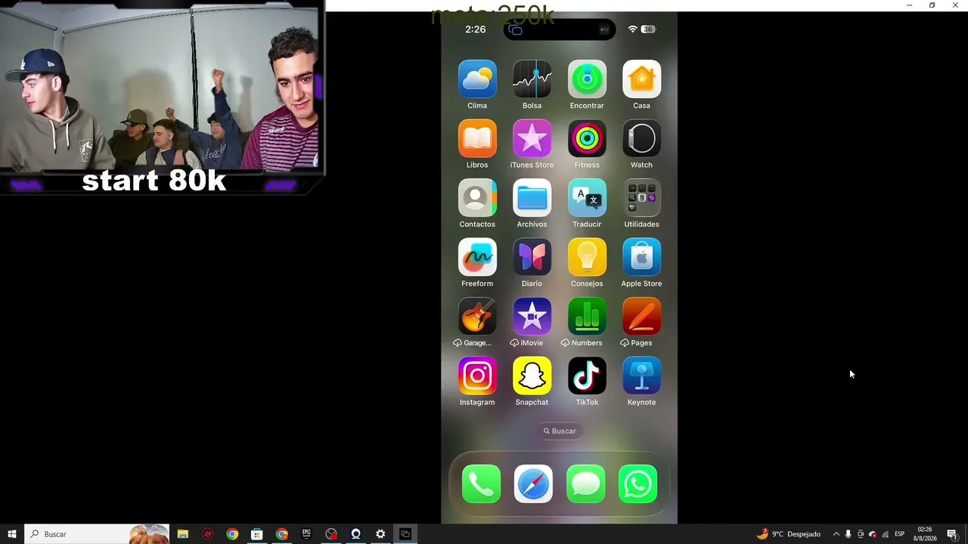Tap the Pages app icon
Viewport: 968px width, 544px height.
point(641,317)
